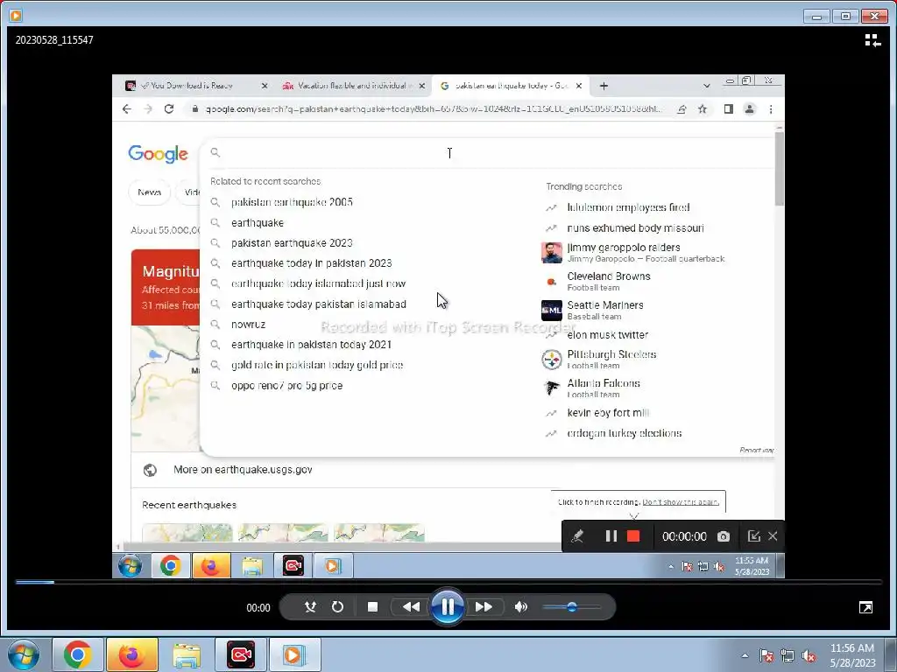This screenshot has height=672, width=897.
Task: Adjust the player volume slider
Action: [571, 607]
